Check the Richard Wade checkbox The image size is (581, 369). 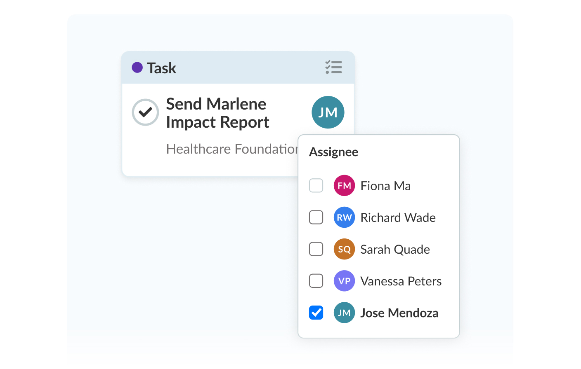coord(316,217)
